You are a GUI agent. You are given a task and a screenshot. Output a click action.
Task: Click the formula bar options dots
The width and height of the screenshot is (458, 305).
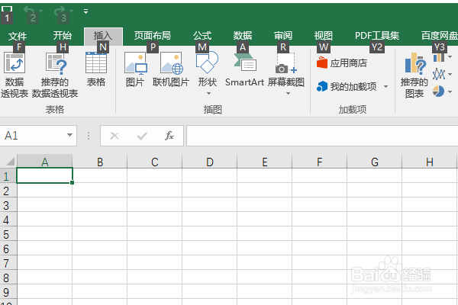pyautogui.click(x=89, y=136)
